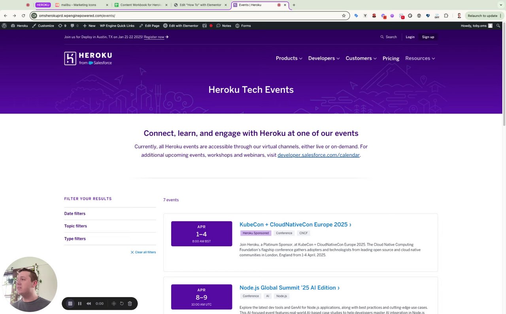
Task: Close the malibu - Marketing Icons tab
Action: pyautogui.click(x=107, y=5)
